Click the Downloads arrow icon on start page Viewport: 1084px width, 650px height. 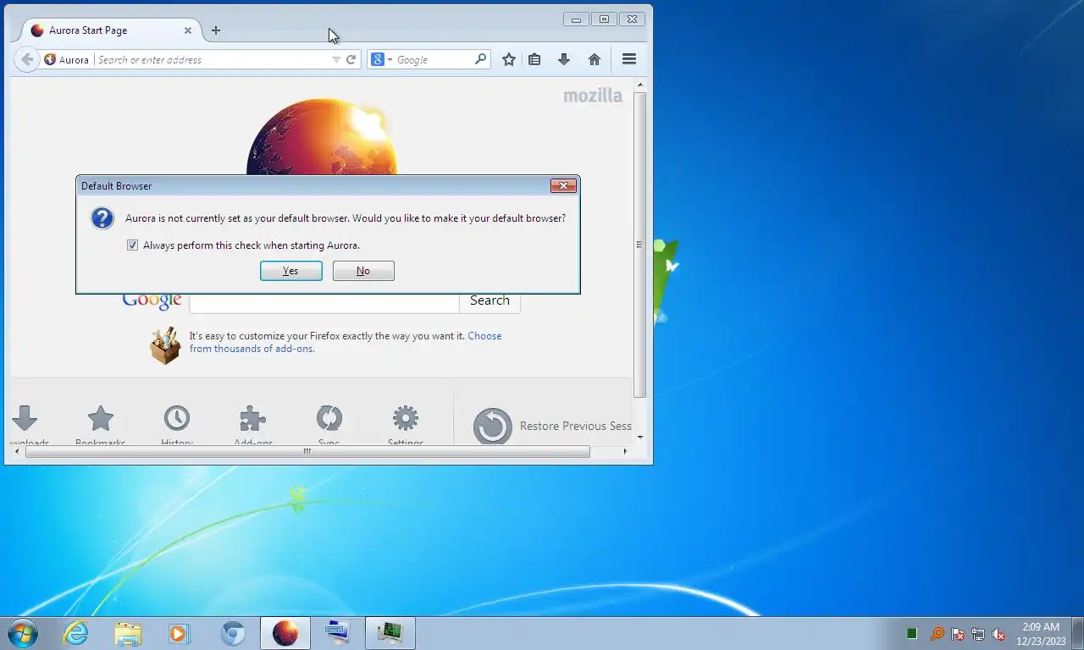[25, 418]
